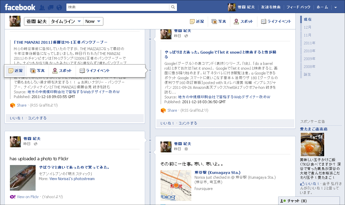Open messages icon in top bar
Screen dimensions: 345x205
tap(51, 8)
